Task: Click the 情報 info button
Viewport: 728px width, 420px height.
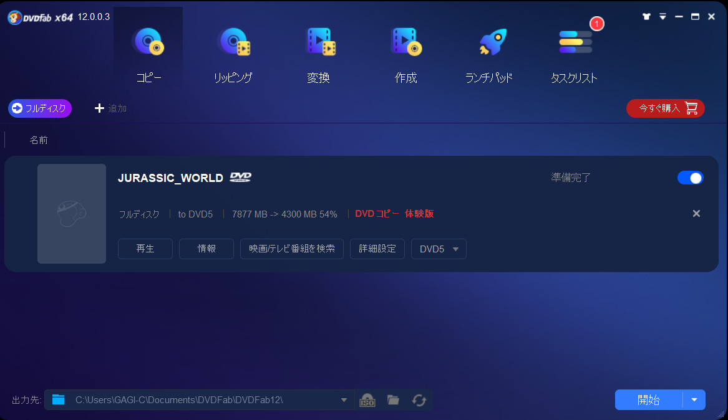Action: pyautogui.click(x=206, y=249)
